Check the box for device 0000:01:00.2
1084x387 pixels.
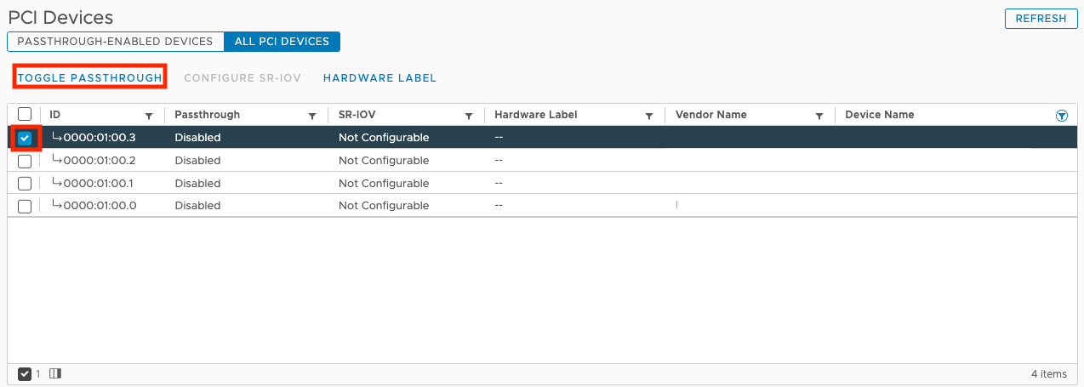point(25,161)
